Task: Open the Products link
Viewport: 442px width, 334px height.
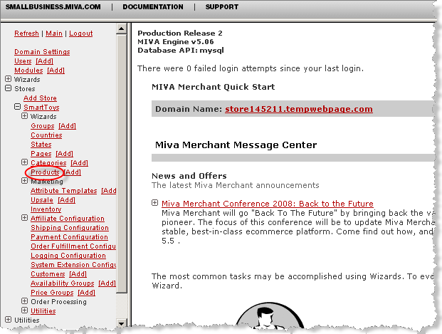Action: tap(45, 172)
